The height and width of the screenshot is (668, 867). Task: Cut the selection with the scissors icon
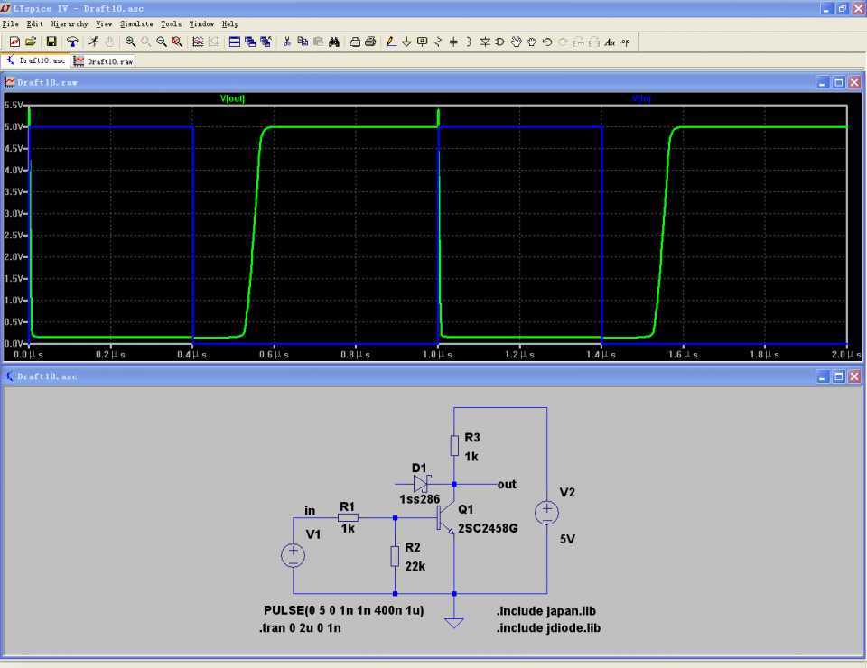point(287,42)
